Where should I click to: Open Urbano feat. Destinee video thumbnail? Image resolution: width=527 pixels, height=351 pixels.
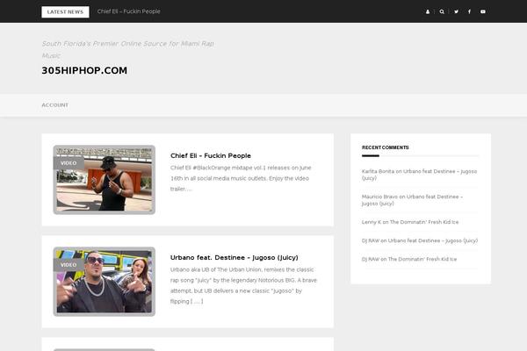tap(105, 282)
